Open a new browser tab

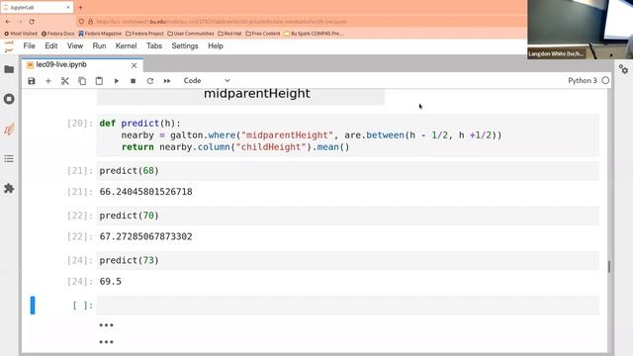click(80, 7)
